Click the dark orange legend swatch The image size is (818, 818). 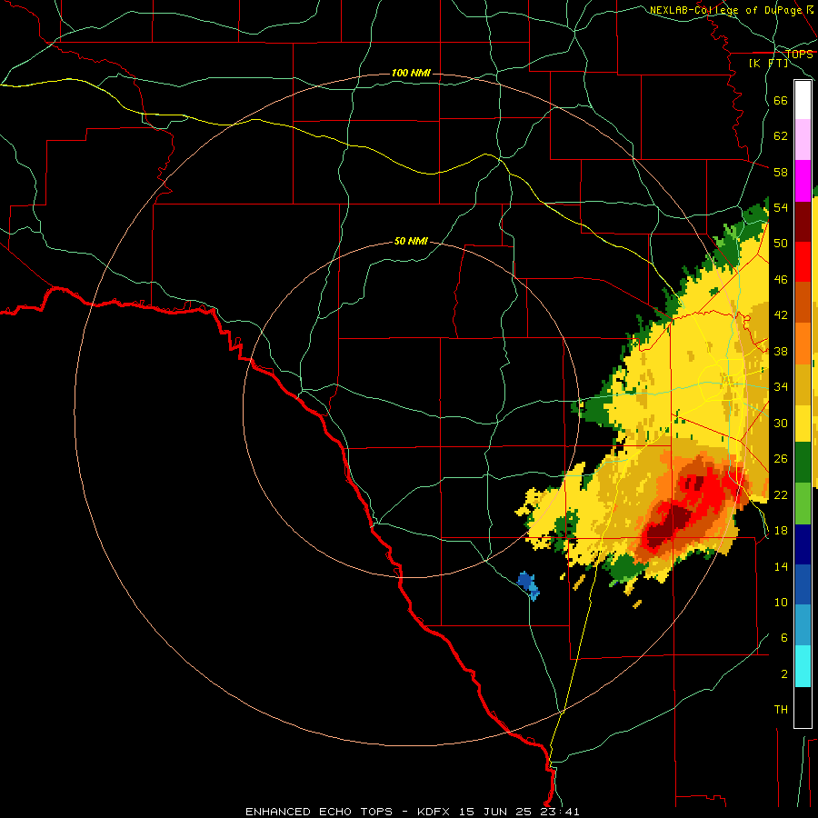pyautogui.click(x=803, y=303)
